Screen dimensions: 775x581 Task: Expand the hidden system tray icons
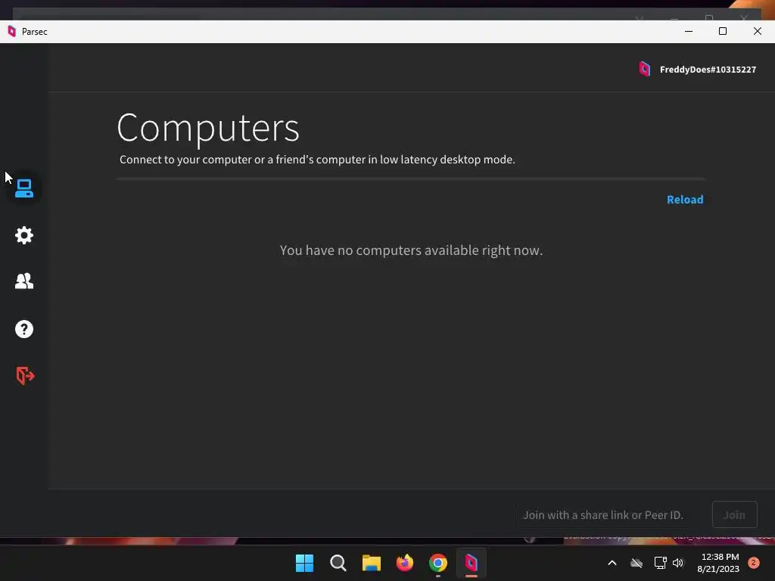tap(612, 563)
